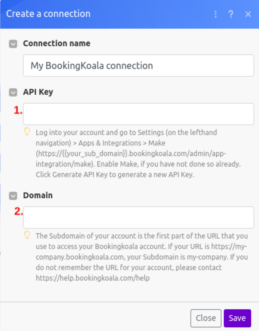Collapse the Domain section arrow

(13, 196)
